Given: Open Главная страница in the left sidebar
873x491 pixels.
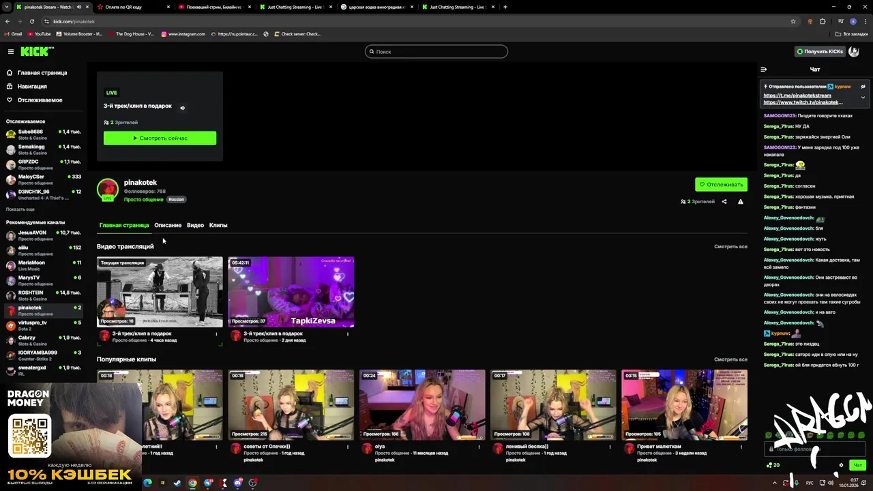Looking at the screenshot, I should point(42,73).
